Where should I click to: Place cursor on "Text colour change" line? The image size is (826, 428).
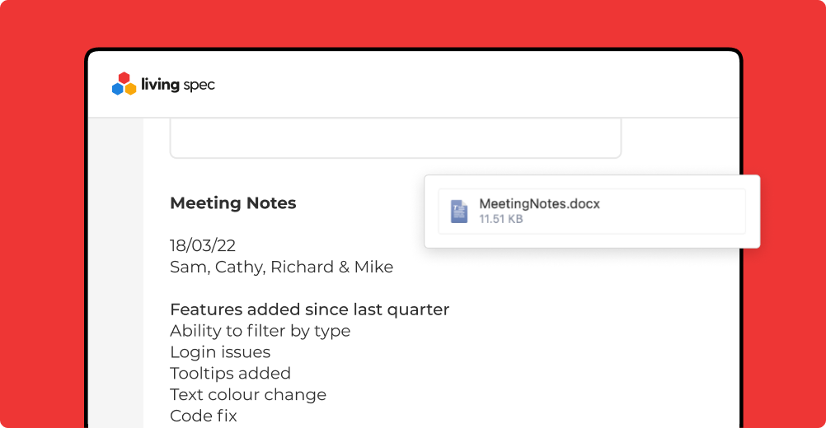click(x=247, y=395)
